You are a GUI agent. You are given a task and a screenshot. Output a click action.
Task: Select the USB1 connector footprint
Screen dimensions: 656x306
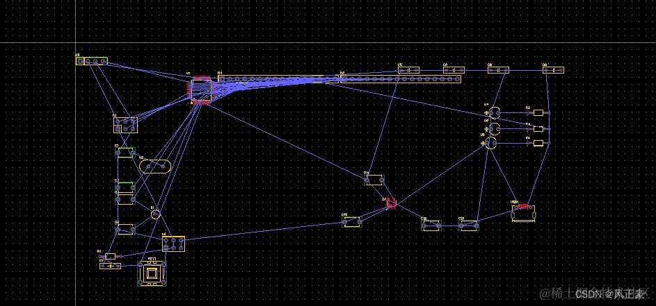point(523,213)
